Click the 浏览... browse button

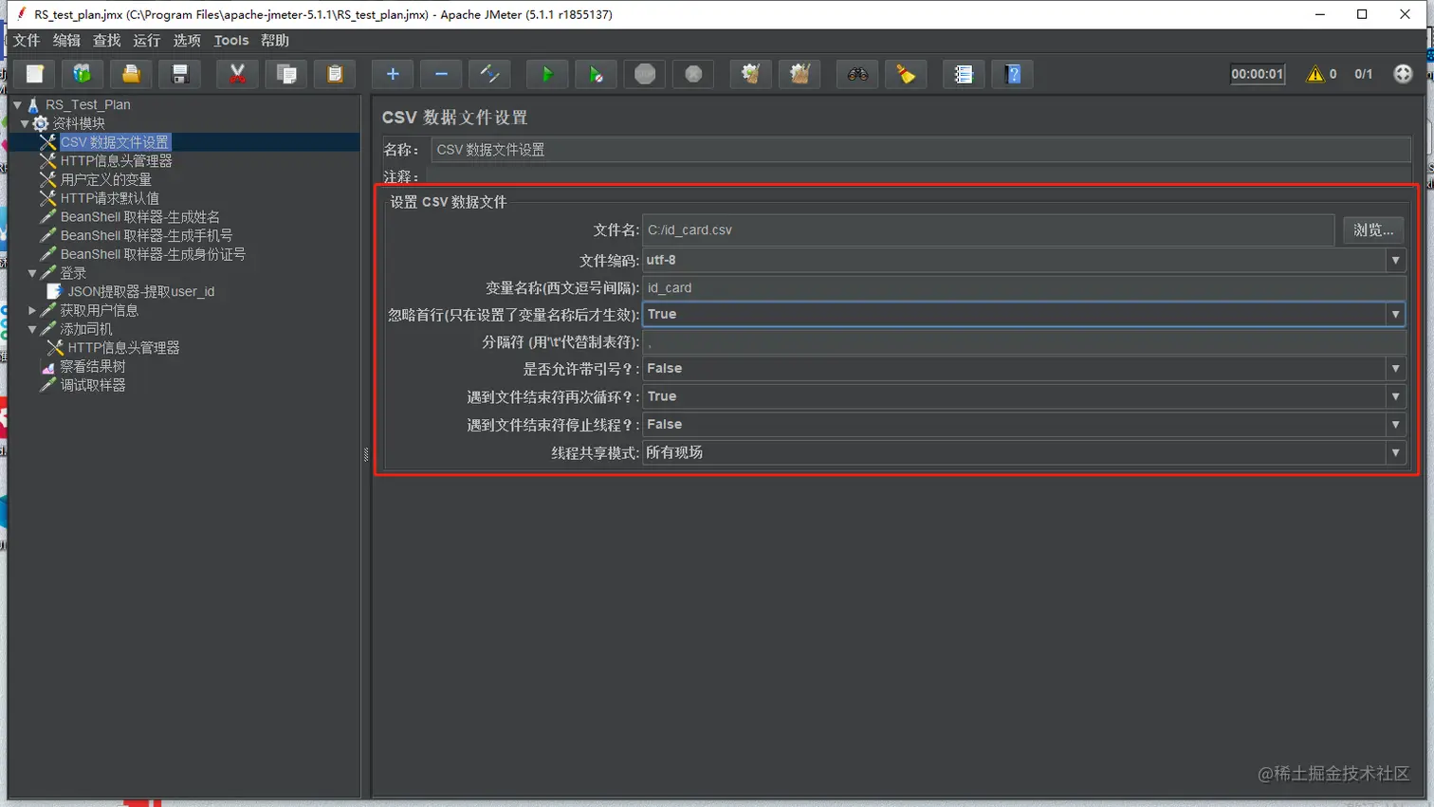pos(1373,229)
